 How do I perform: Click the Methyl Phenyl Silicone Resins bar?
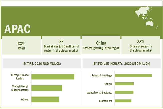click(47, 88)
